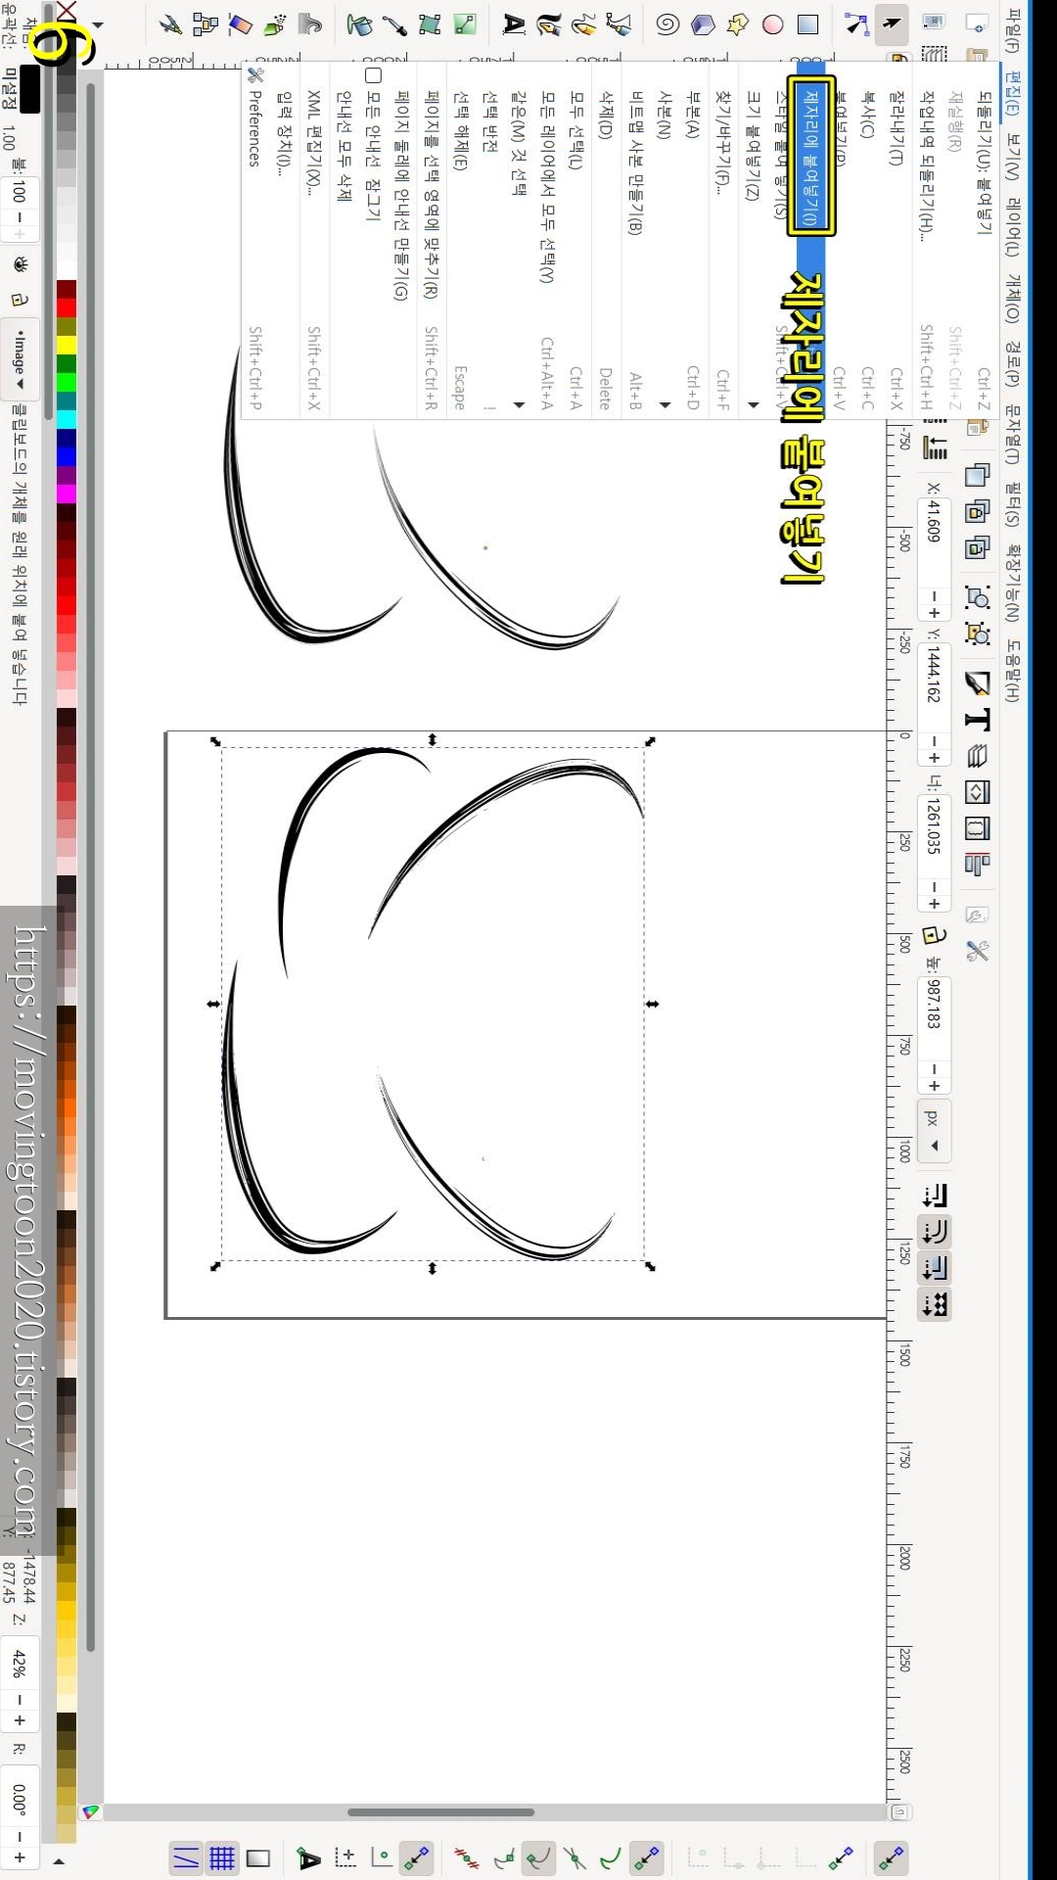Toggle scale rounded corners option
Screen dimensions: 1057x1880
935,1232
